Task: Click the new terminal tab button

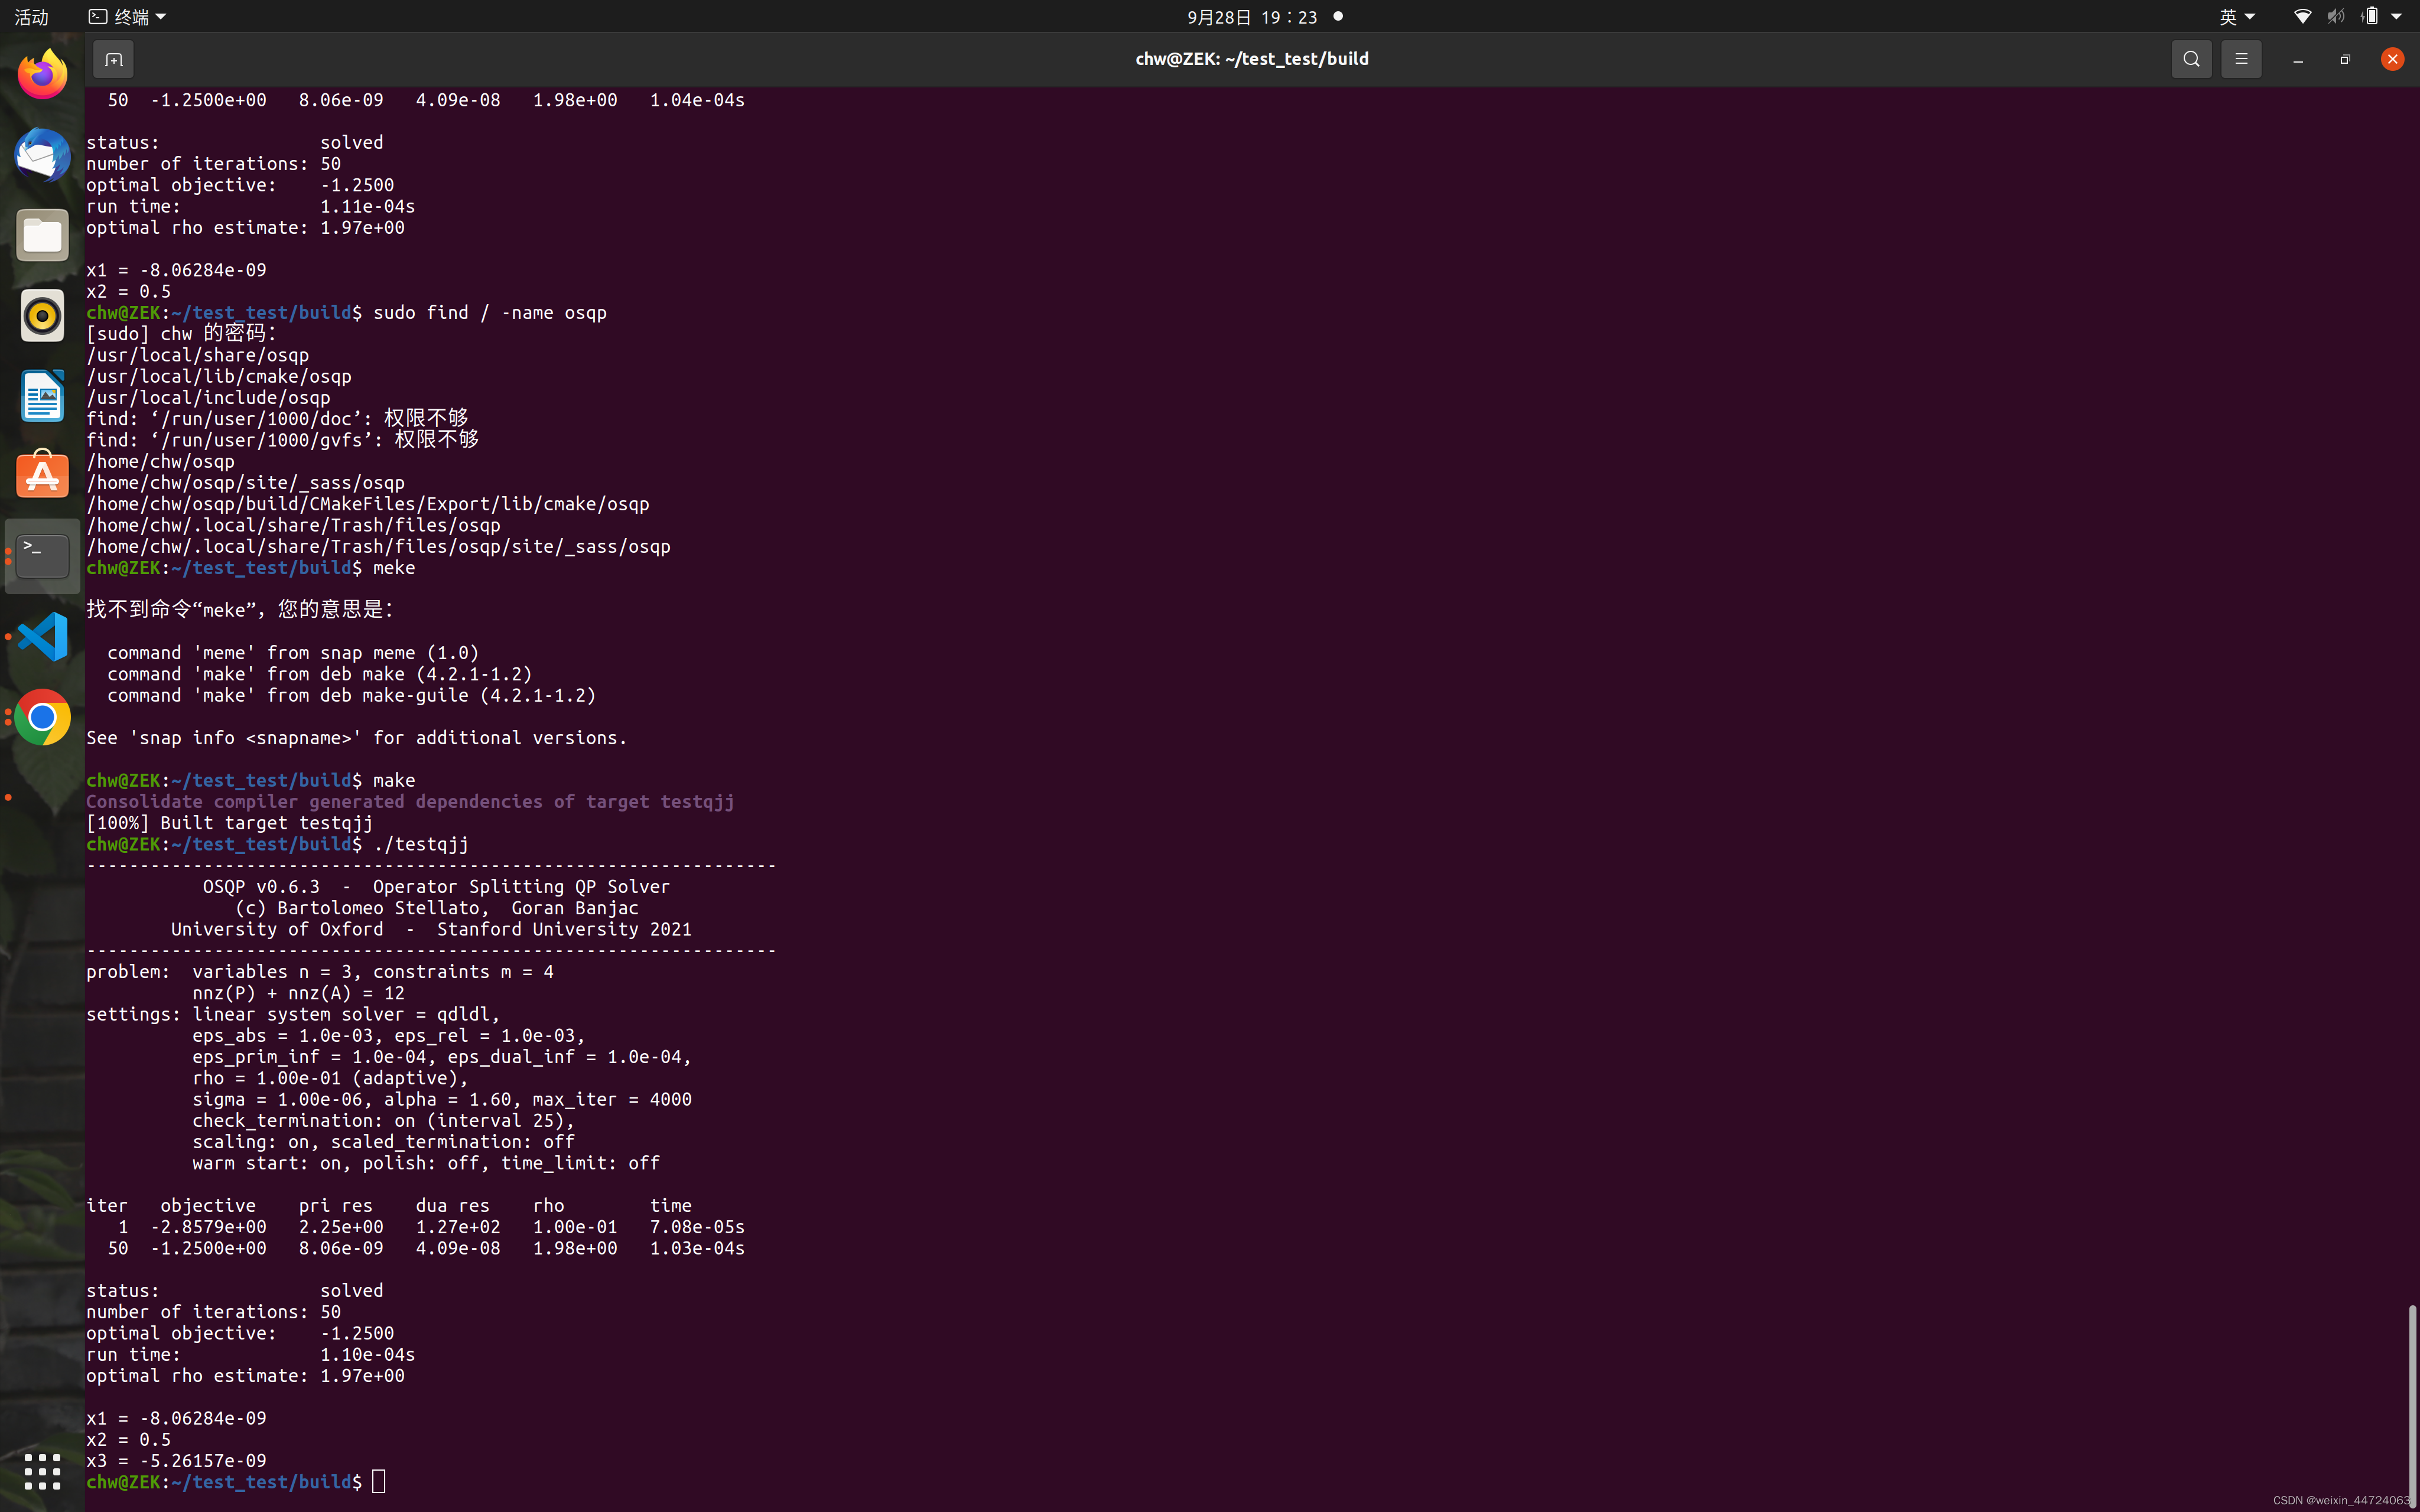Action: [113, 58]
